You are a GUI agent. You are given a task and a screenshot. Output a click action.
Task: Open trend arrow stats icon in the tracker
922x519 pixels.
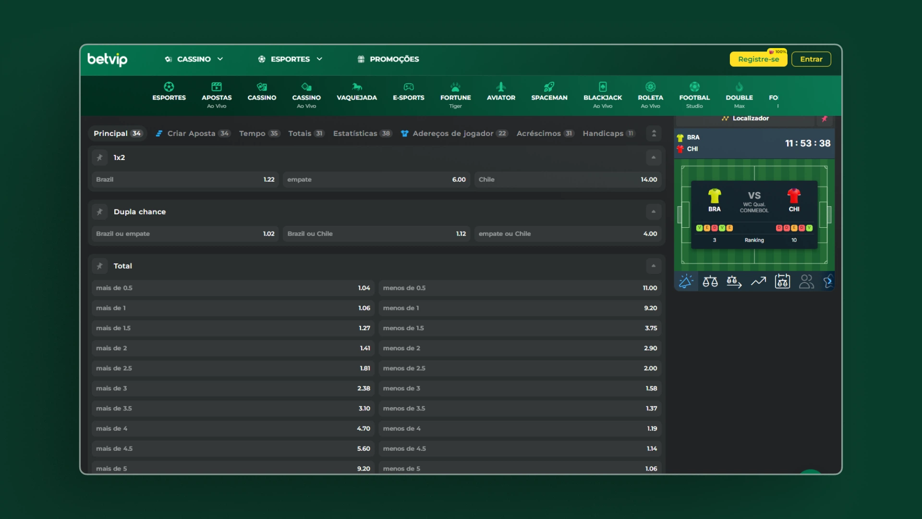point(758,282)
